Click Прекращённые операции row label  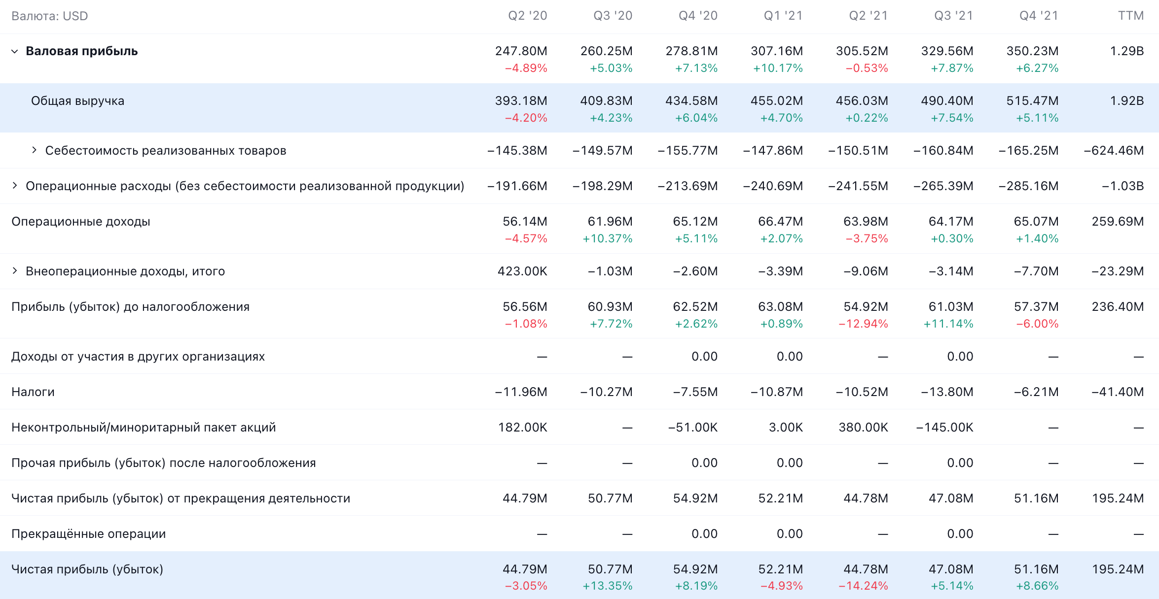coord(89,534)
